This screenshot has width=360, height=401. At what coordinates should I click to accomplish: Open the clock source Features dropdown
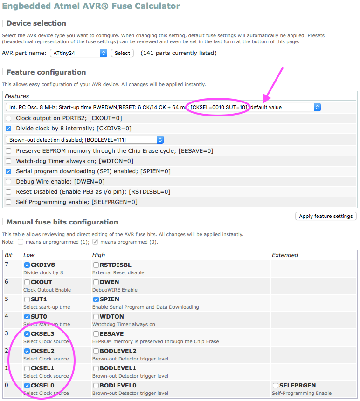(163, 107)
